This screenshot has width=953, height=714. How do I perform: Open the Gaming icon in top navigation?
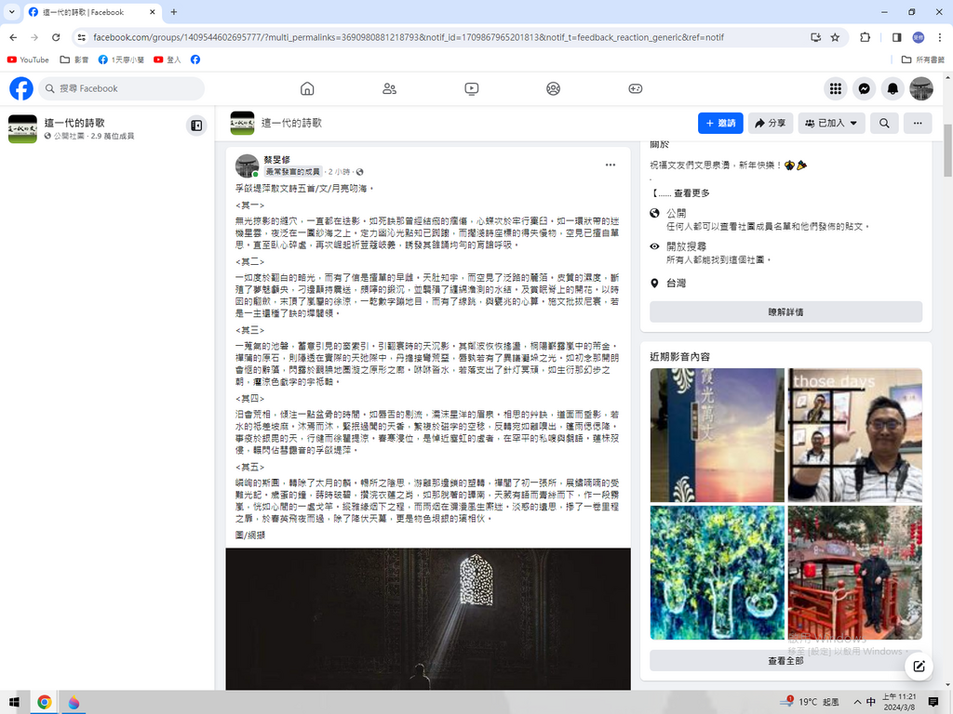click(x=636, y=88)
